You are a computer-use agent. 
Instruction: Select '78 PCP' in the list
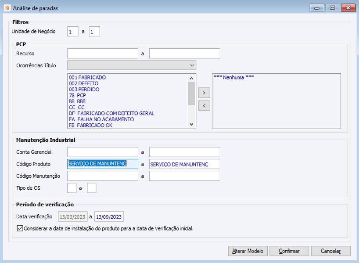point(77,95)
